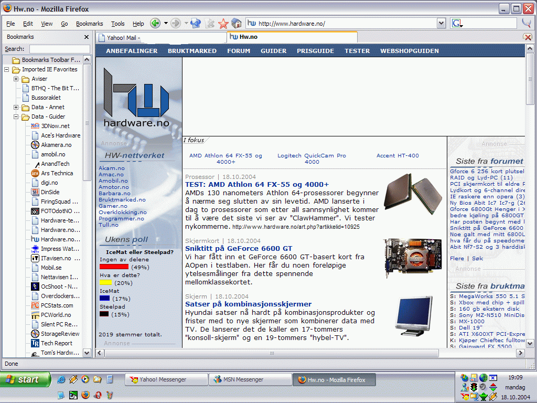537x403 pixels.
Task: Open the Windows start button
Action: pos(25,380)
